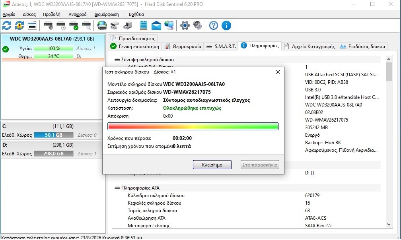Collapse the Σύνοψη σκληρού δίσκου section
Viewport: 401px width, 240px height.
(x=117, y=60)
